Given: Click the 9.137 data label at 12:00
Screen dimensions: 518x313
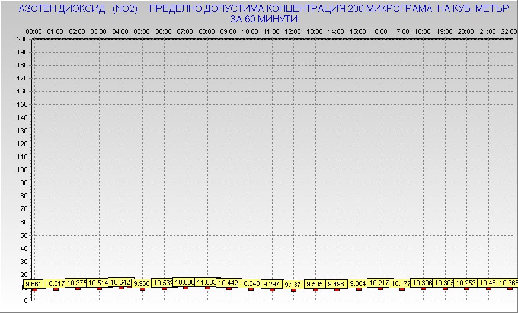Looking at the screenshot, I should tap(293, 285).
